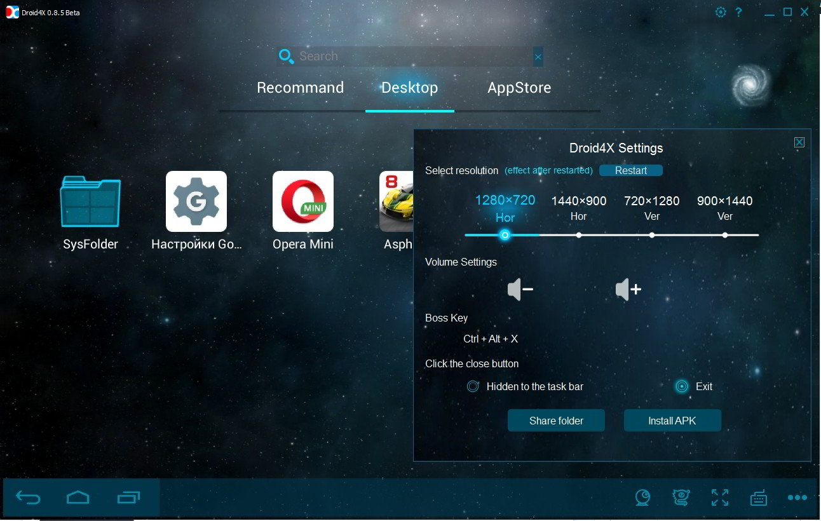The image size is (821, 521).
Task: Launch Opera Mini
Action: click(x=303, y=201)
